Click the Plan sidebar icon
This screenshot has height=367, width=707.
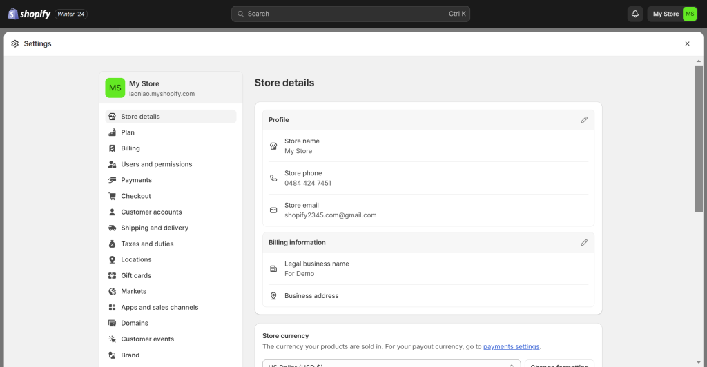(x=113, y=132)
